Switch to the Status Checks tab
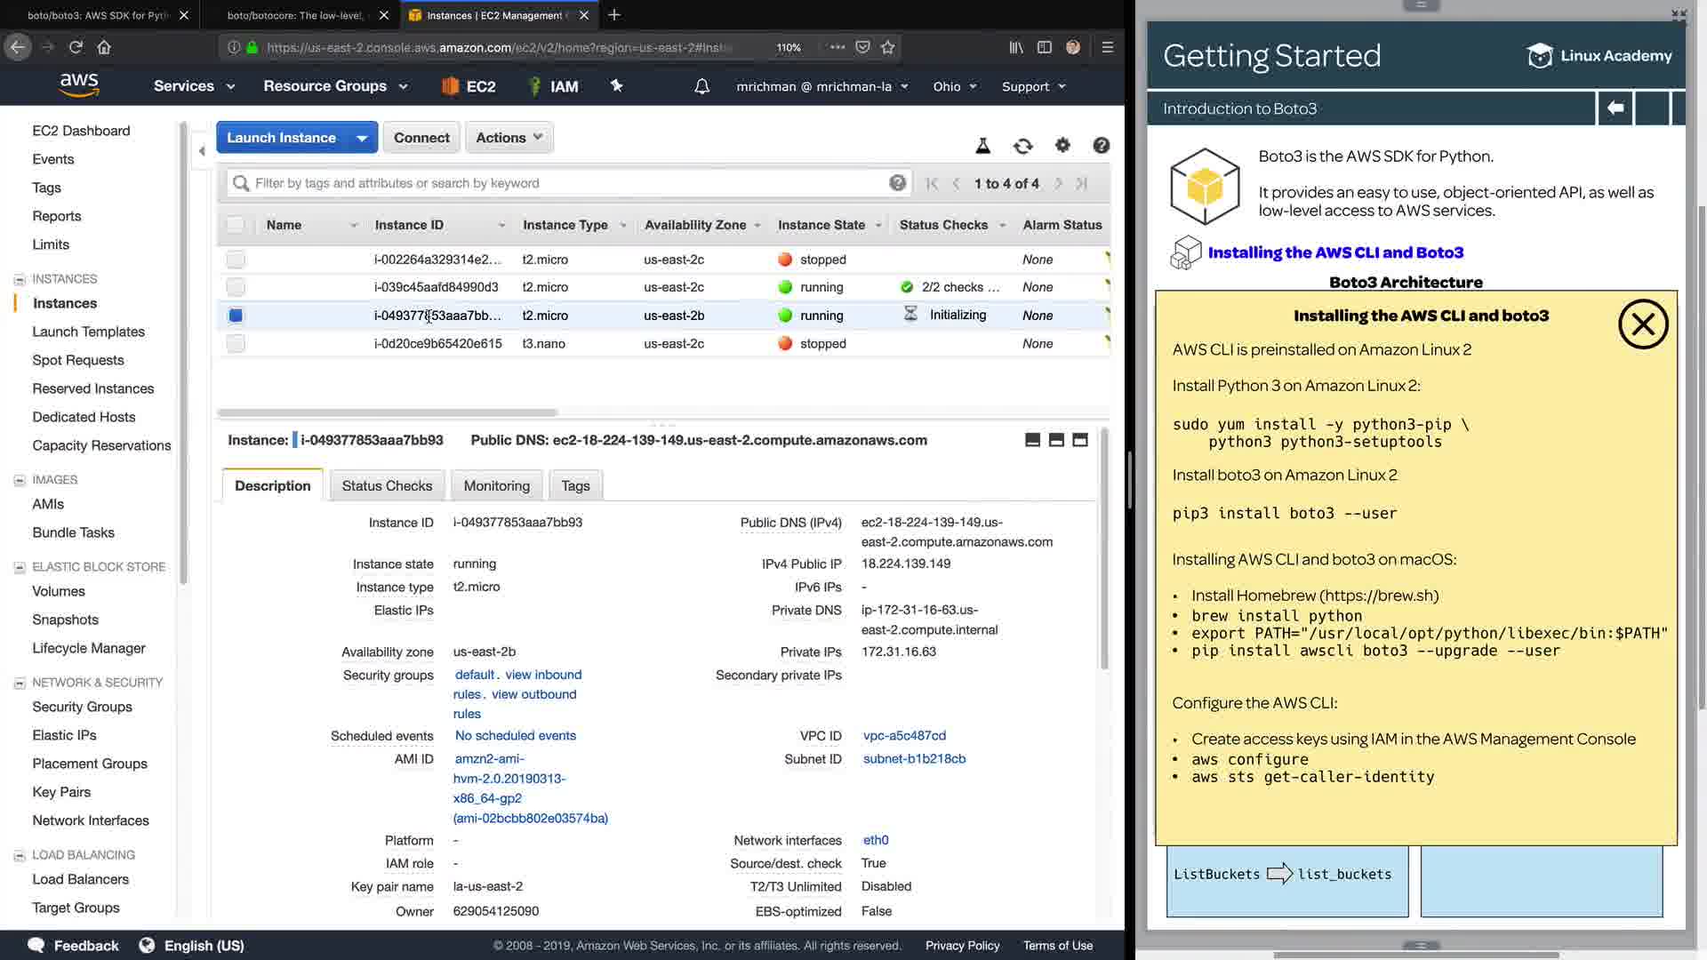 tap(387, 486)
